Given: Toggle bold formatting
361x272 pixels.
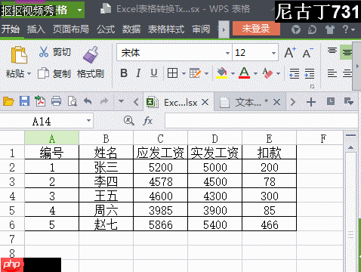Looking at the screenshot, I should [124, 73].
